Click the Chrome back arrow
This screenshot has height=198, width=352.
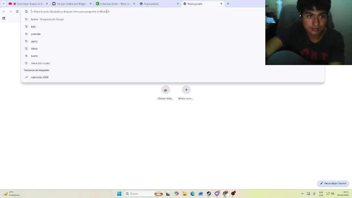[x=4, y=12]
